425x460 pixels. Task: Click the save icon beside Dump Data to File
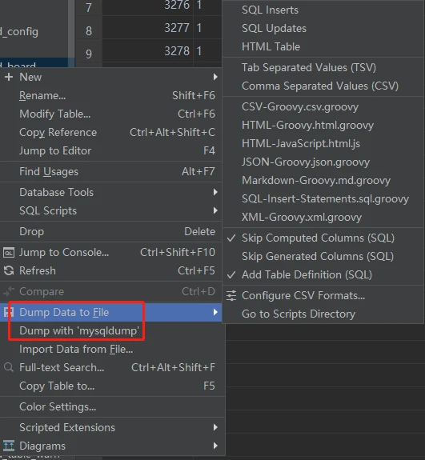(x=8, y=312)
